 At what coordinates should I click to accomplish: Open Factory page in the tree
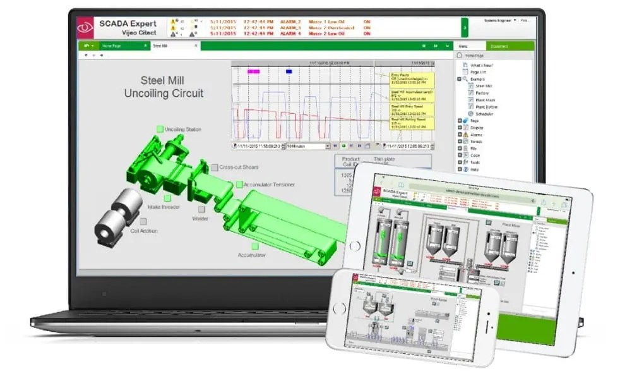[482, 93]
